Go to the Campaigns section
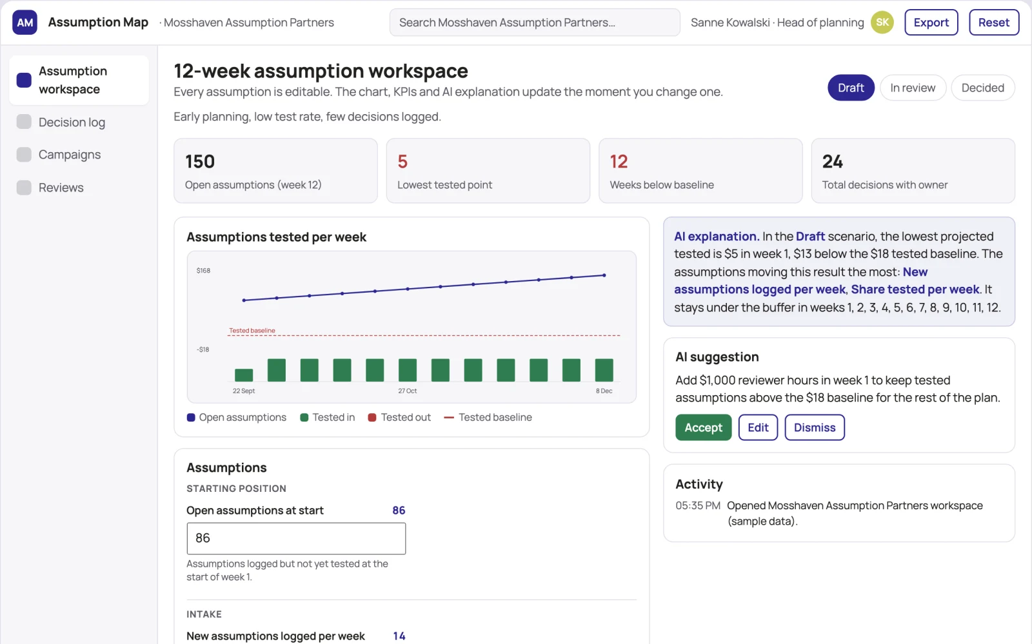Image resolution: width=1032 pixels, height=644 pixels. click(x=79, y=155)
